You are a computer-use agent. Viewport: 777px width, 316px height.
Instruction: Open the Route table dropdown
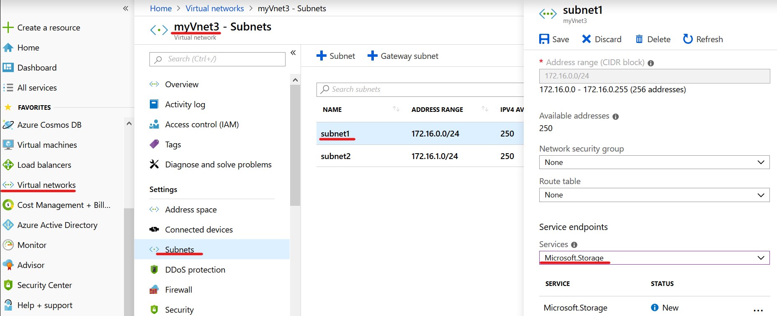654,195
